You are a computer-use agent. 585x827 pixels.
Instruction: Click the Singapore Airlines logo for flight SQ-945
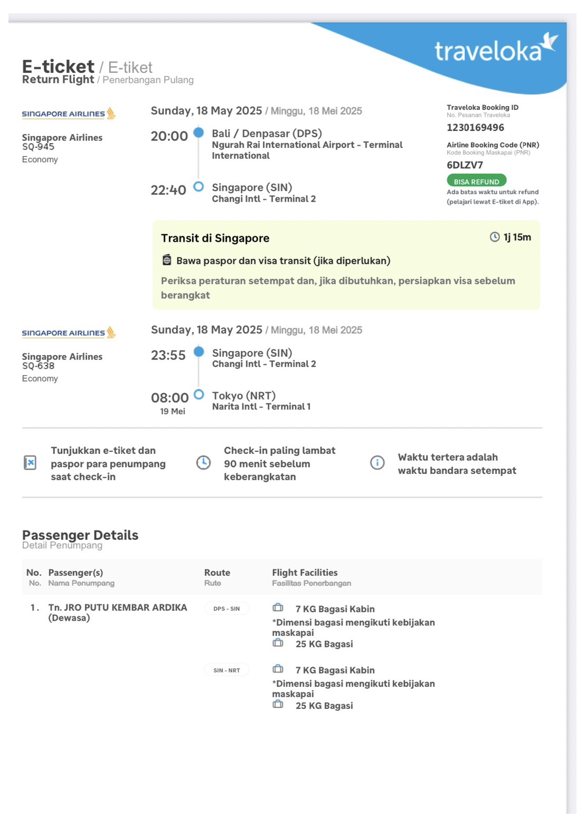click(x=69, y=113)
